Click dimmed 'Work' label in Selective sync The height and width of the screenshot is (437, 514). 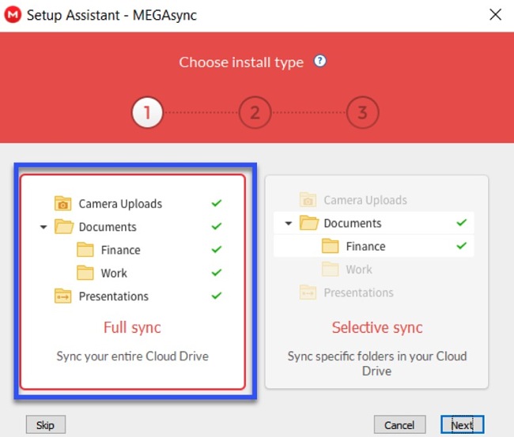(x=359, y=269)
